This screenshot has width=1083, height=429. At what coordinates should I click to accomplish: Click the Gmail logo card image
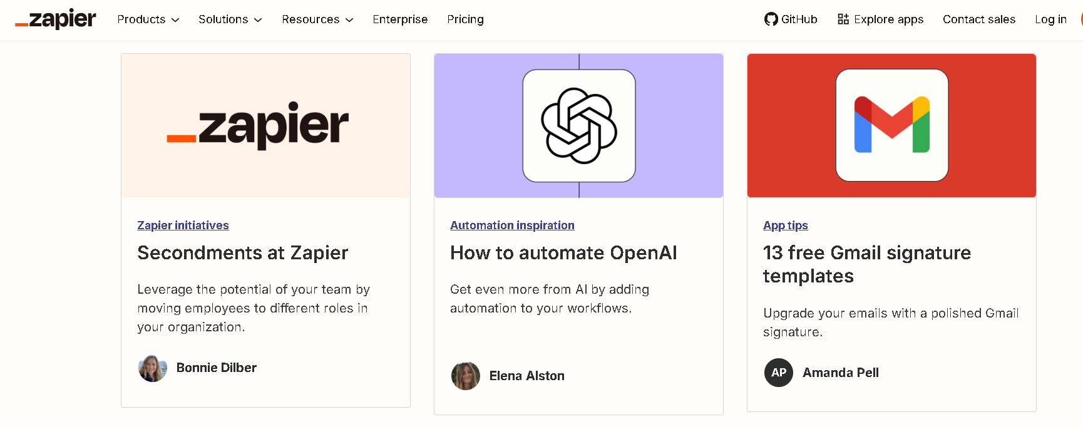click(x=891, y=126)
